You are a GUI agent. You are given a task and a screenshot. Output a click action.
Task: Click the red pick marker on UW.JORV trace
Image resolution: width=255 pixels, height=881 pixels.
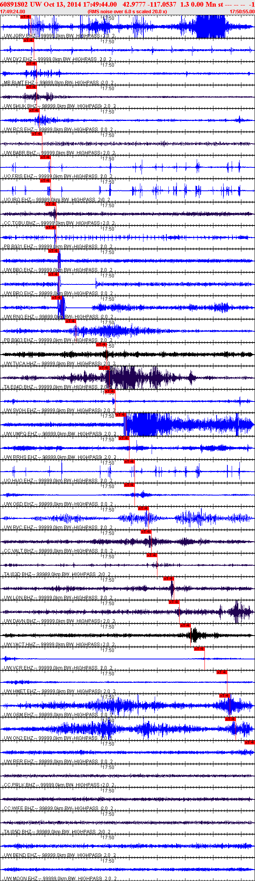(x=25, y=17)
